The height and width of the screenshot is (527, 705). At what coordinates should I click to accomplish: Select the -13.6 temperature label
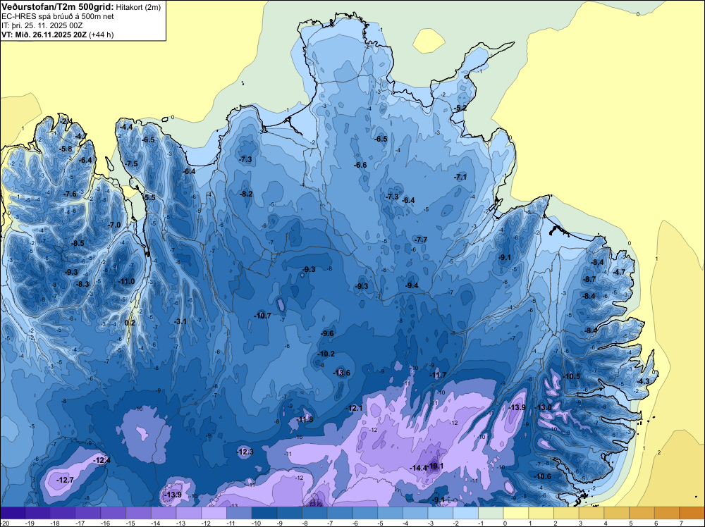(341, 373)
